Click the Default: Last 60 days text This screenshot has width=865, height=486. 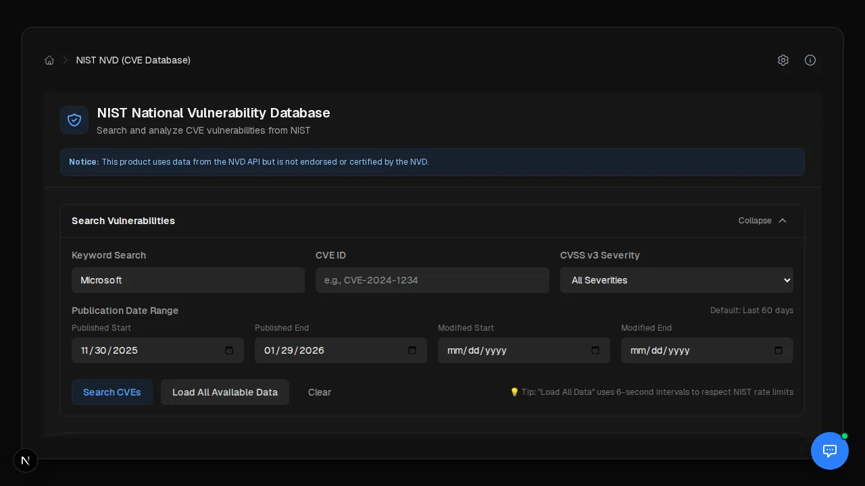point(751,310)
